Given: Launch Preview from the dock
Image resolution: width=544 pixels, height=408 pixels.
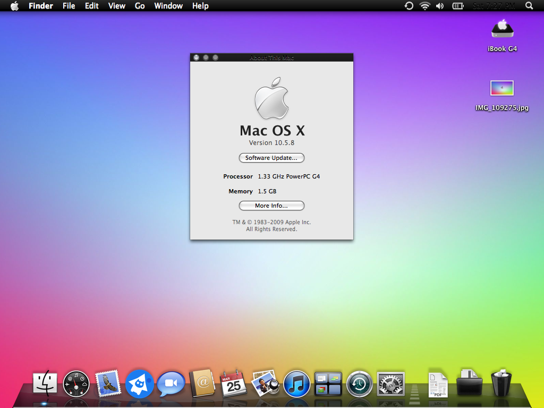Looking at the screenshot, I should coord(265,383).
